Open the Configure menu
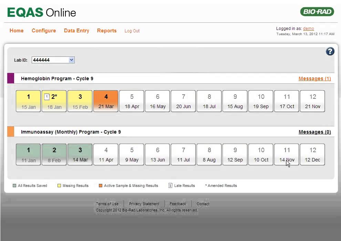This screenshot has height=241, width=341. point(44,31)
